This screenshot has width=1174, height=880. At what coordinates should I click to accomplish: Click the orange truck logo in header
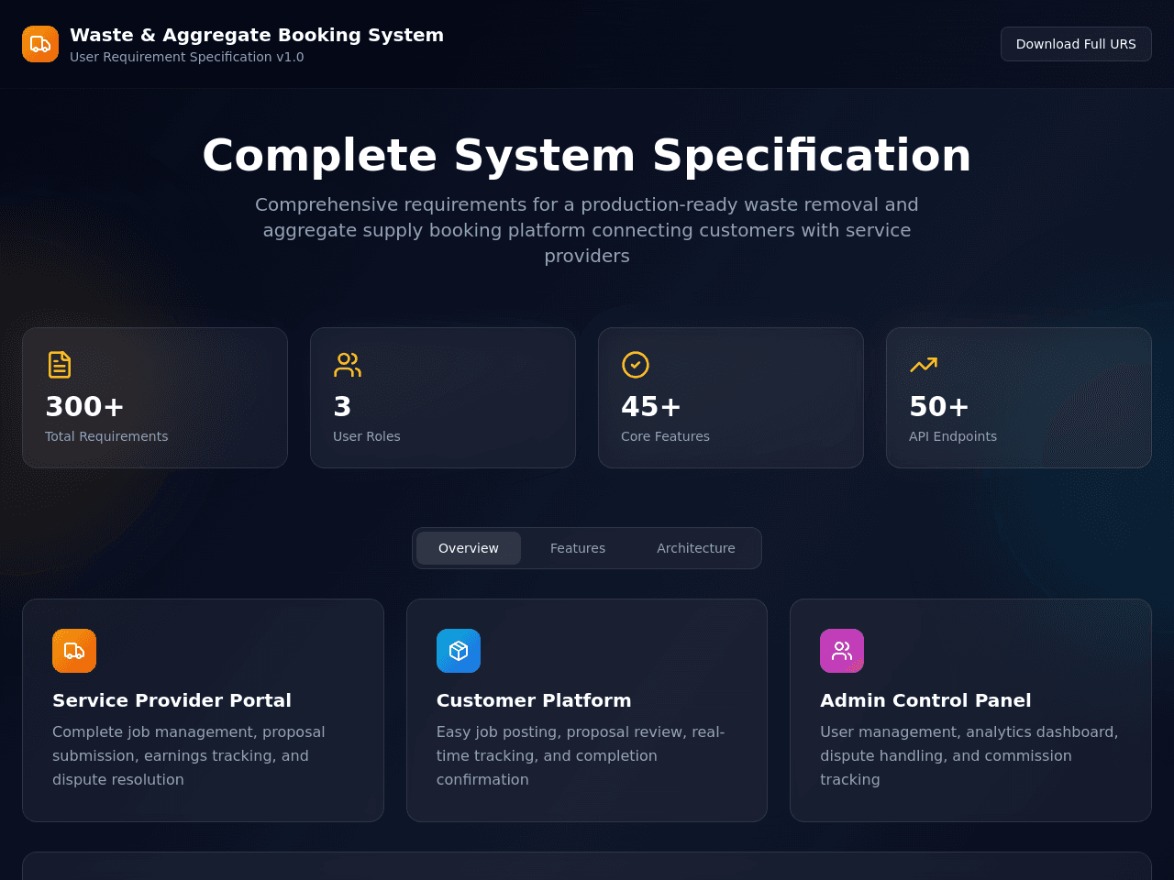(40, 44)
